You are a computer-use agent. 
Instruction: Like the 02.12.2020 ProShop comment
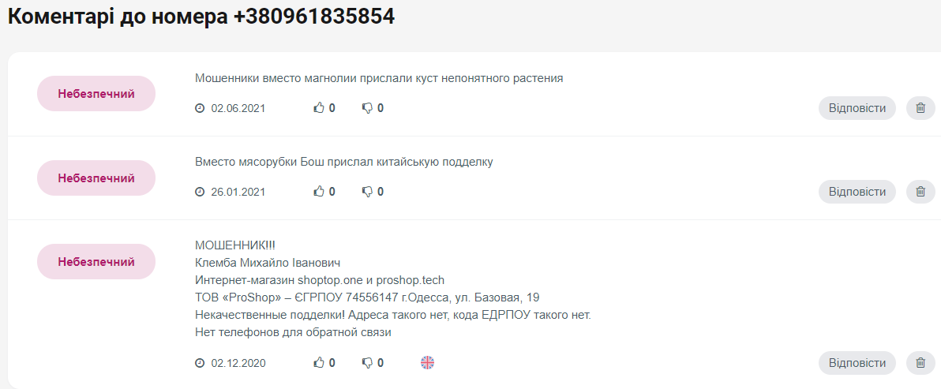click(319, 363)
